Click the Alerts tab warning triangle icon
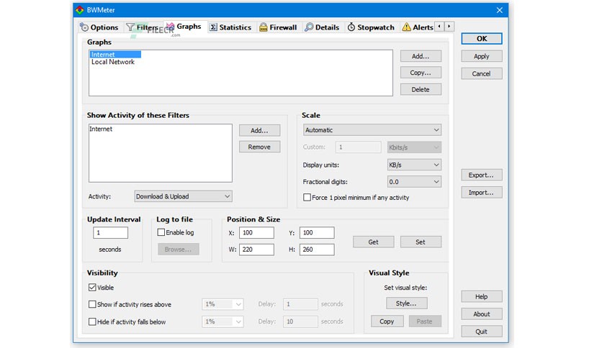602x348 pixels. [406, 27]
